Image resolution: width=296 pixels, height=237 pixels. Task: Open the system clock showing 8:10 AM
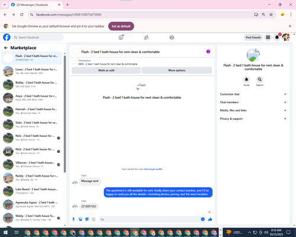click(276, 232)
